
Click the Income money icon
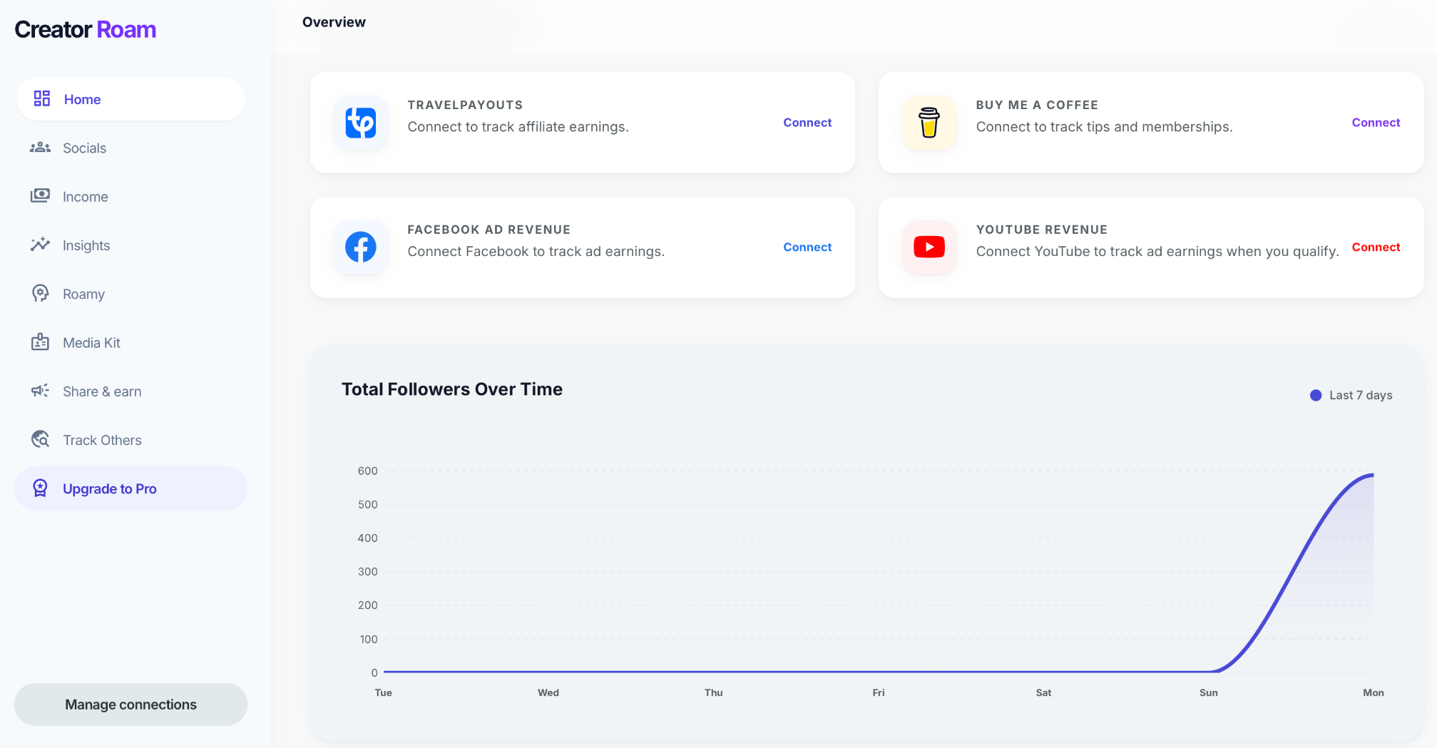[40, 196]
